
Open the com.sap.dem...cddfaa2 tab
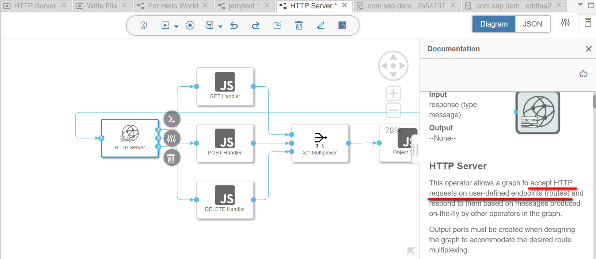tap(514, 6)
